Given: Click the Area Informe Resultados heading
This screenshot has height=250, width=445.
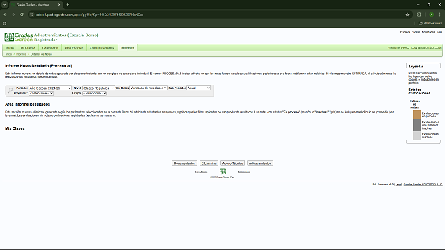Looking at the screenshot, I should (x=28, y=104).
